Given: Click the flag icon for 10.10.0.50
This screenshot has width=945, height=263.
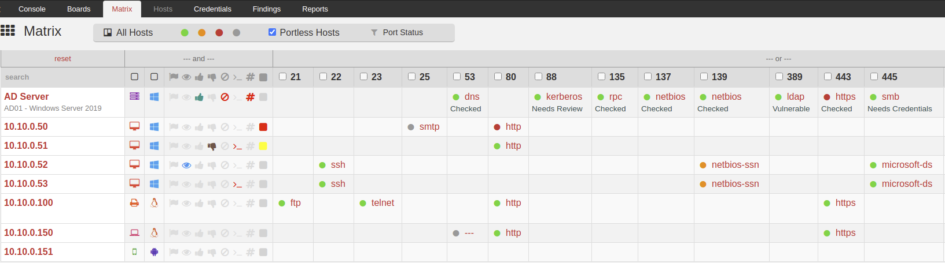Looking at the screenshot, I should (x=174, y=127).
